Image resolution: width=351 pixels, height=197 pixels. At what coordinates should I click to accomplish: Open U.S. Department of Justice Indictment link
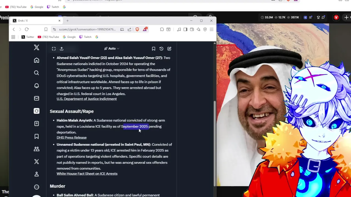pos(87,99)
